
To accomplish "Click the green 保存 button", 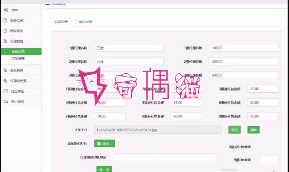I will point(104,169).
